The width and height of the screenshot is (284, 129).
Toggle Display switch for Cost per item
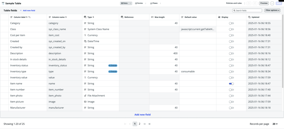coord(231,35)
